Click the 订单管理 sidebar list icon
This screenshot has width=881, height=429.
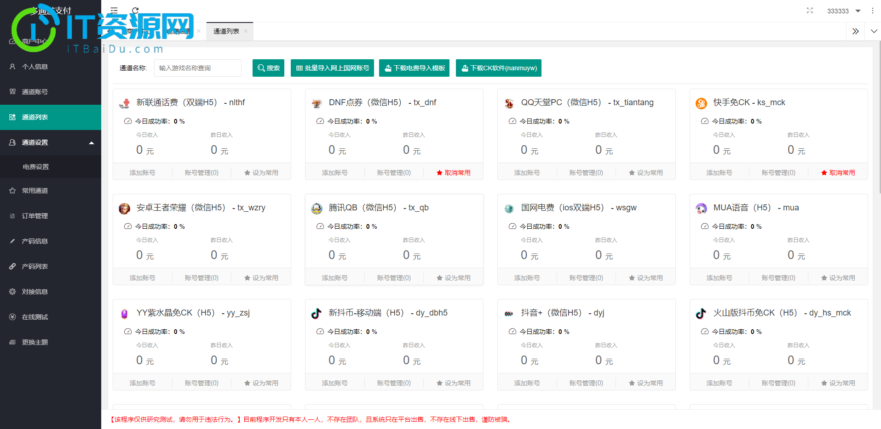pos(12,216)
